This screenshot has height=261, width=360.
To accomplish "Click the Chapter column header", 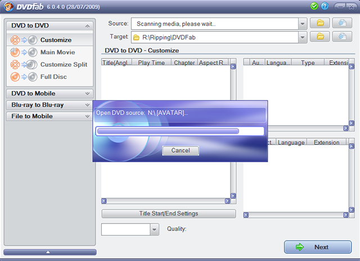I will coord(184,62).
